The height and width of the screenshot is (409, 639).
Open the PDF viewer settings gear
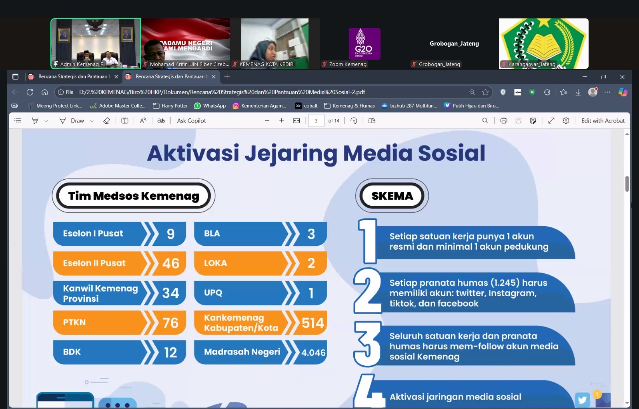pos(566,120)
